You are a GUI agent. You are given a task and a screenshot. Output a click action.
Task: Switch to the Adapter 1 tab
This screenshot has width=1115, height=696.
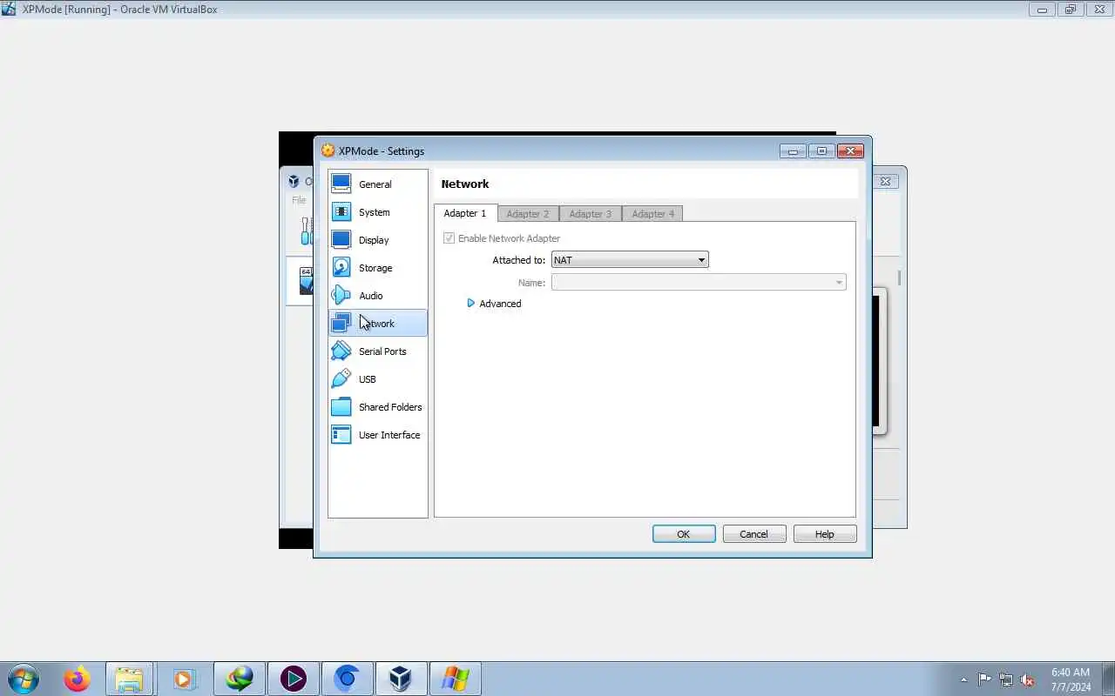(465, 213)
